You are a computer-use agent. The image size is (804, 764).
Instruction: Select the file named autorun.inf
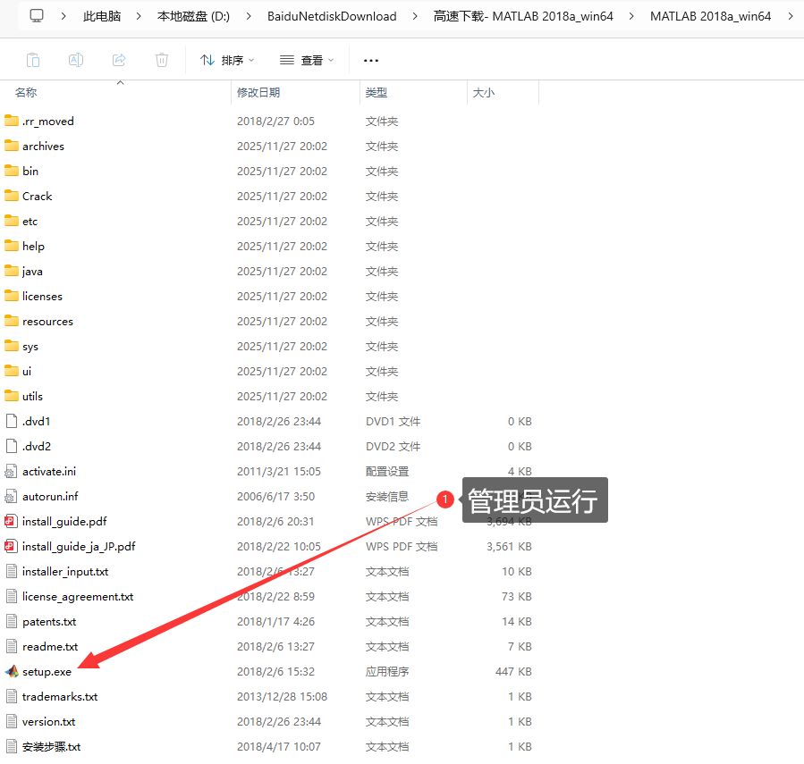50,497
